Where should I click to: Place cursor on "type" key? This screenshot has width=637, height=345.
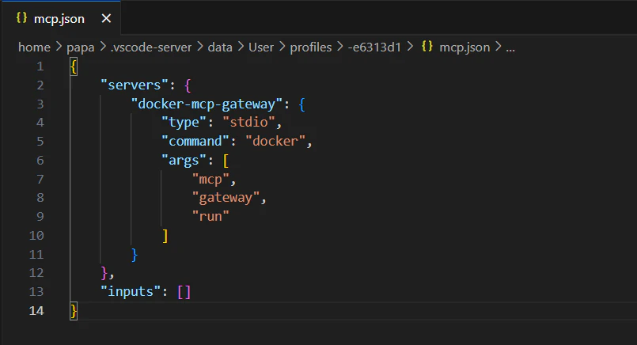[184, 123]
